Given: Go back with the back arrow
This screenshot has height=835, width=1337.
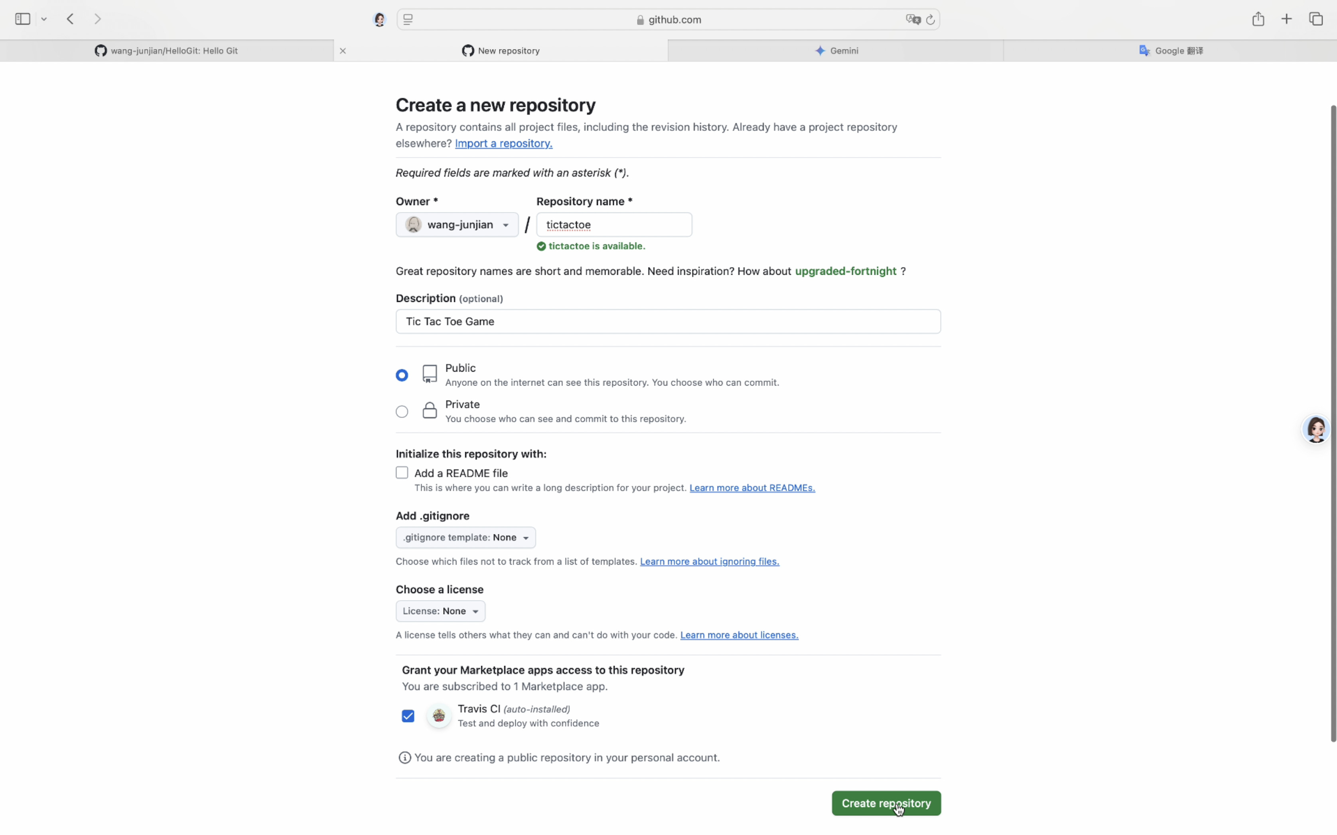Looking at the screenshot, I should click(70, 19).
